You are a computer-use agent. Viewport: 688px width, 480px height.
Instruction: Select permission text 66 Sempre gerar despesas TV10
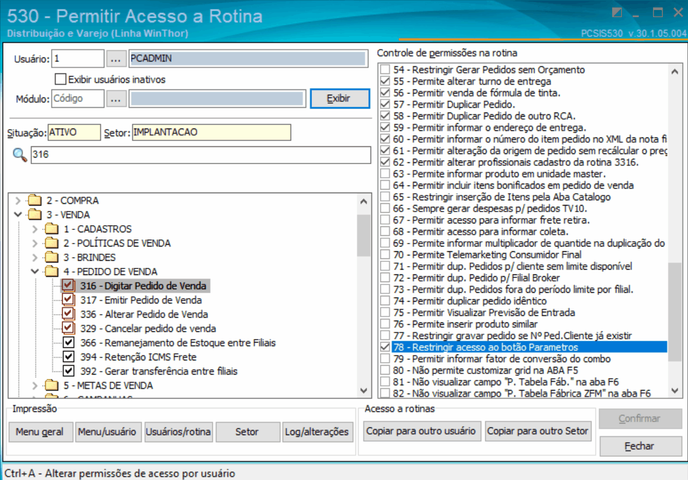click(x=489, y=209)
